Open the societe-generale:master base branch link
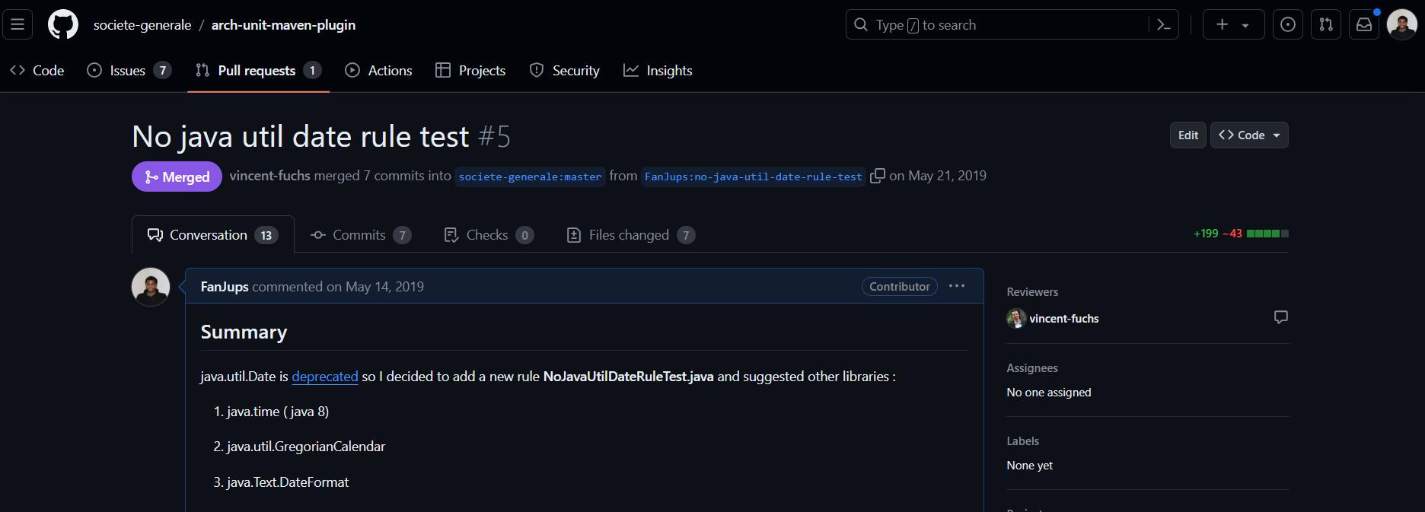1425x512 pixels. (530, 176)
